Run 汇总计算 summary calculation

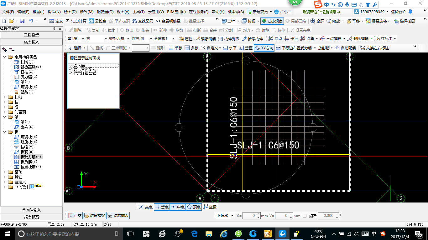pyautogui.click(x=76, y=21)
